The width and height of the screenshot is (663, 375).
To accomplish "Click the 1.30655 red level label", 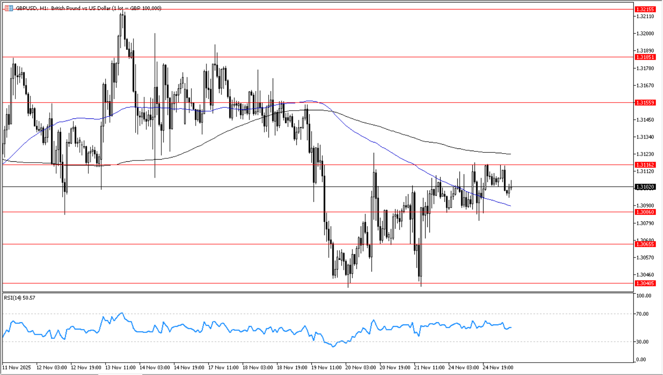I will pos(645,244).
